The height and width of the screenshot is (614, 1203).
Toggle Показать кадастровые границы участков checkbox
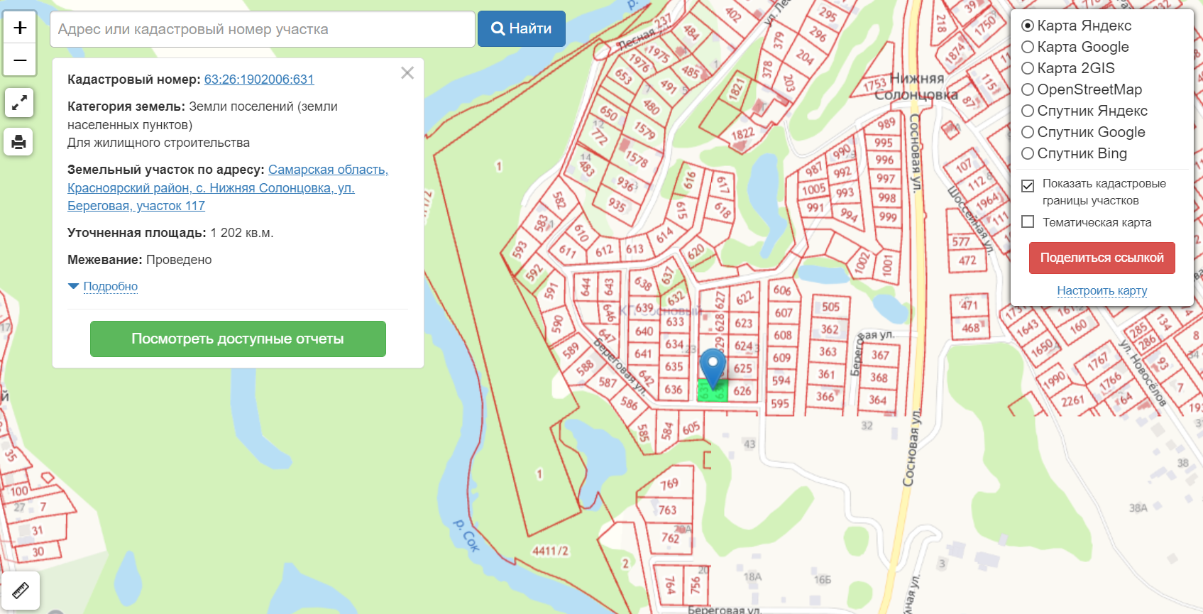pyautogui.click(x=1028, y=186)
